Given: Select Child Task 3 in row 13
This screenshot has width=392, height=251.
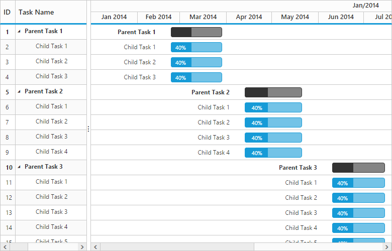Looking at the screenshot, I should click(x=51, y=212).
